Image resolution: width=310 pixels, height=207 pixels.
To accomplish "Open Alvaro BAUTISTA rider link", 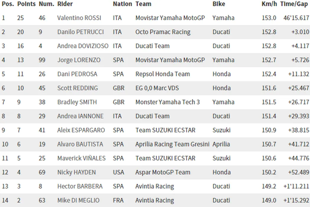I will (80, 144).
